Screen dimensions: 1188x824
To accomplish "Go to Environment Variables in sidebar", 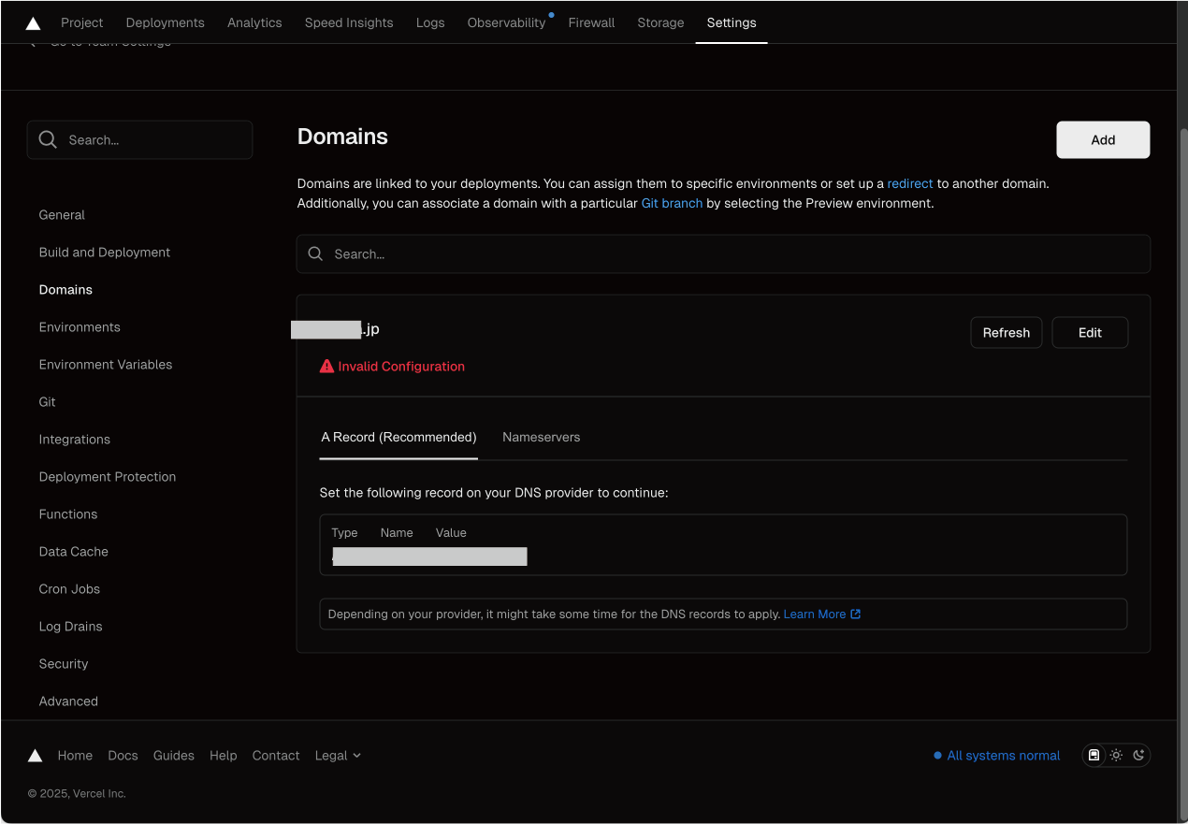I will tap(106, 365).
